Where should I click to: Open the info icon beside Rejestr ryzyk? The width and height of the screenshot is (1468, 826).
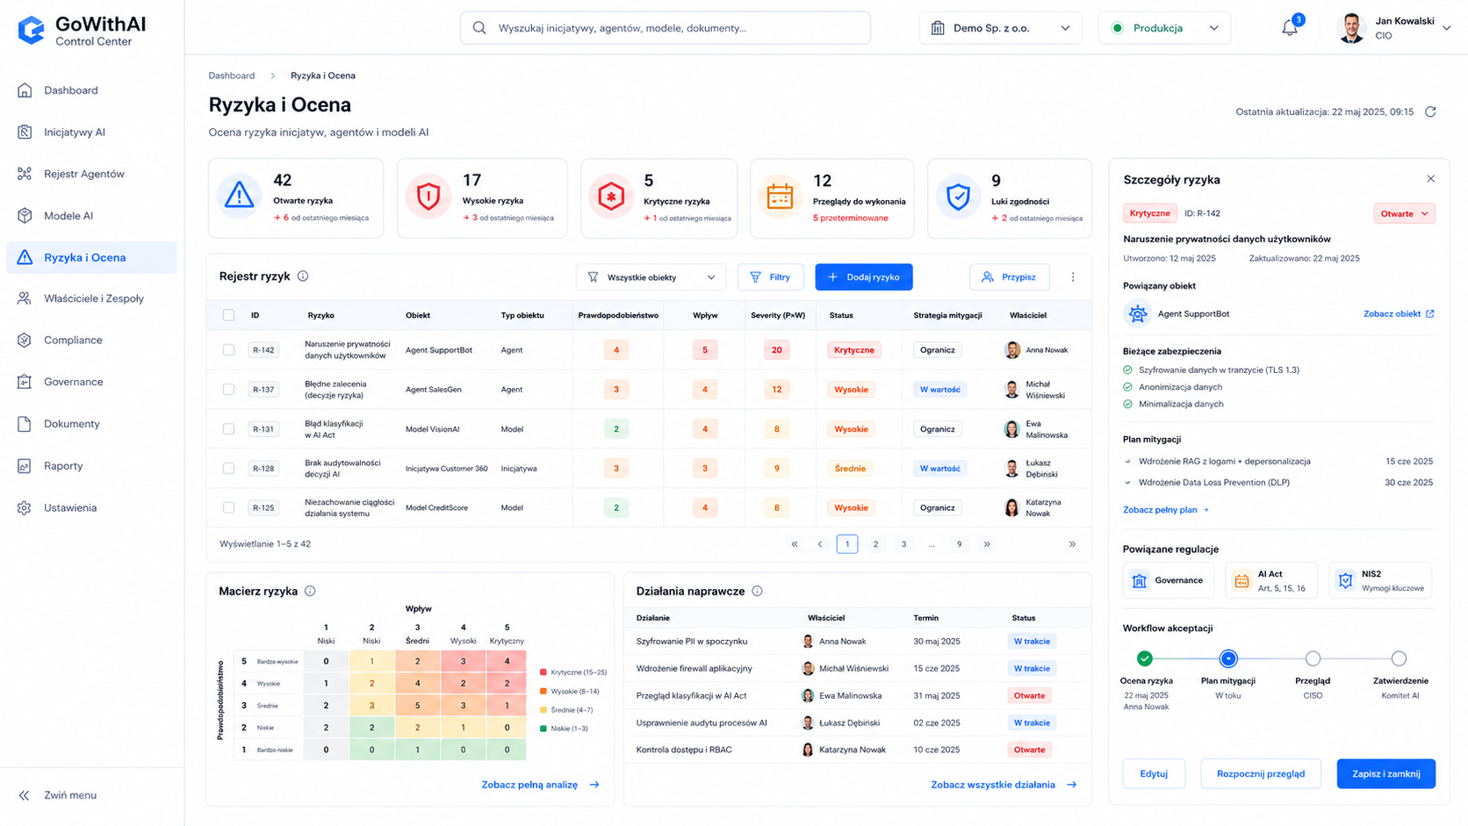click(x=303, y=277)
